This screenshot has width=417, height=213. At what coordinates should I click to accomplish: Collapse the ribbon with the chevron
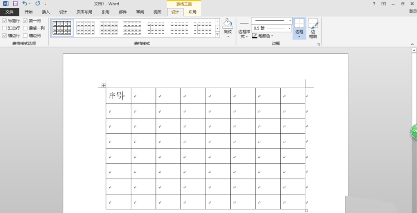412,44
